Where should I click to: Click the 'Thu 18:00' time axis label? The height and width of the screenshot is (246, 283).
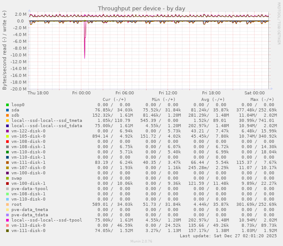coord(38,93)
